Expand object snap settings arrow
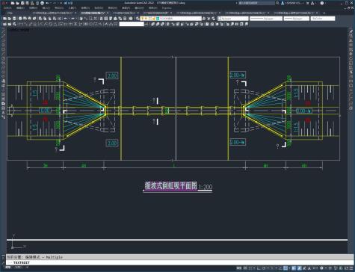Screen dimensions: 355x272 click(x=290, y=268)
